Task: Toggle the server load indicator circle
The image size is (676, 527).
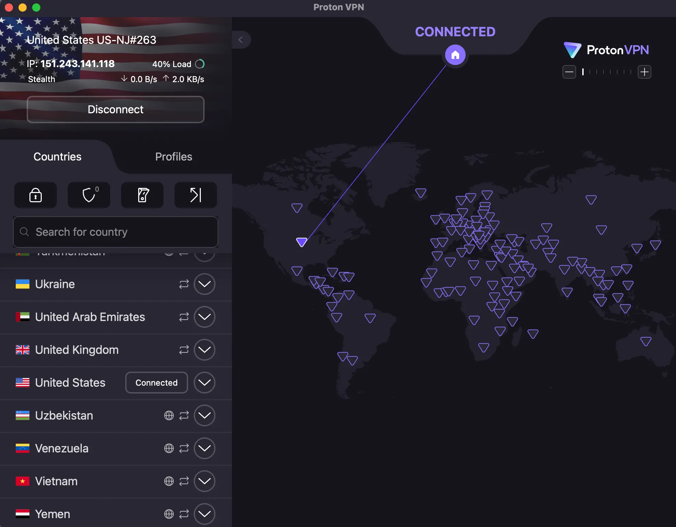Action: pos(200,64)
